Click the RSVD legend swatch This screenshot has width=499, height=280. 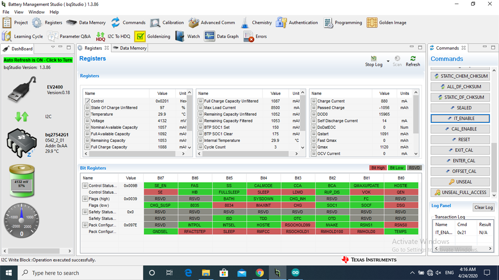tap(414, 168)
